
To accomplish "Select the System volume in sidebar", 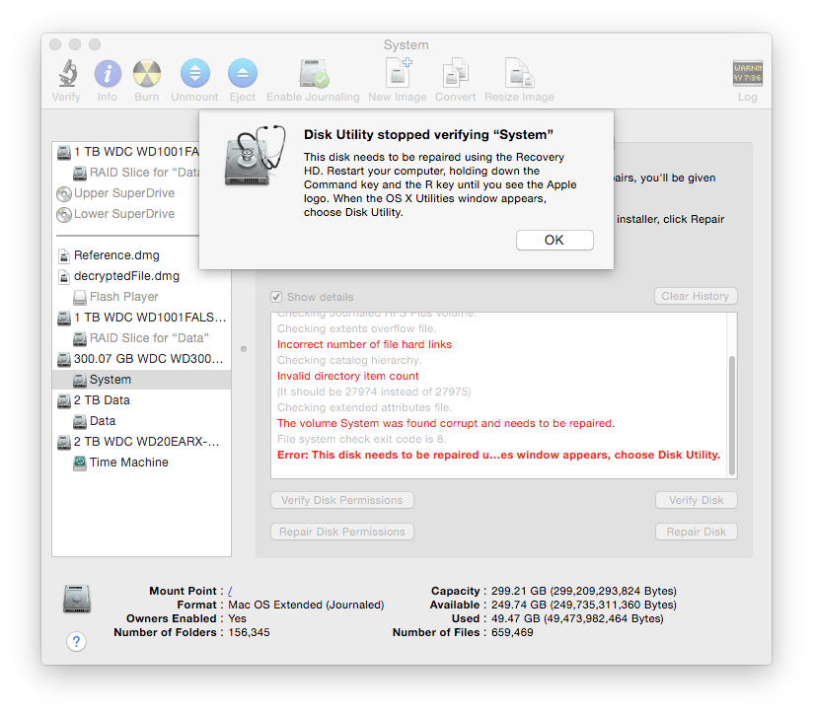I will point(141,380).
